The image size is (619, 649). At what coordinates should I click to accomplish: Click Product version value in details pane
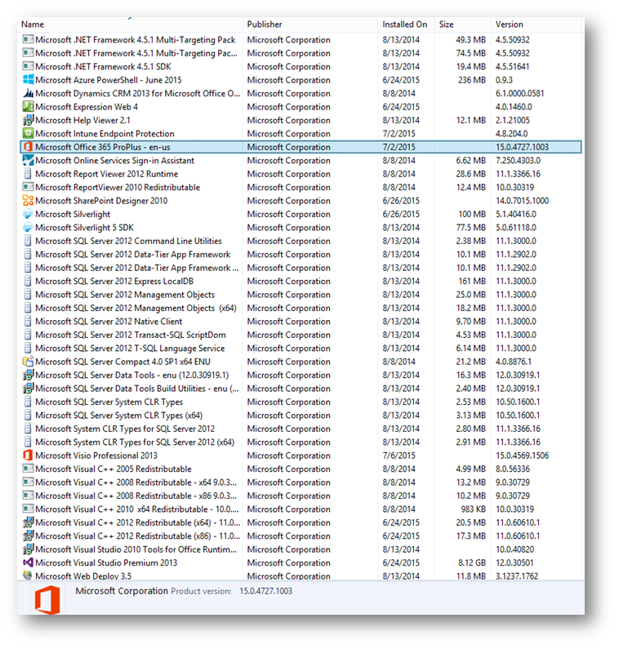(266, 591)
